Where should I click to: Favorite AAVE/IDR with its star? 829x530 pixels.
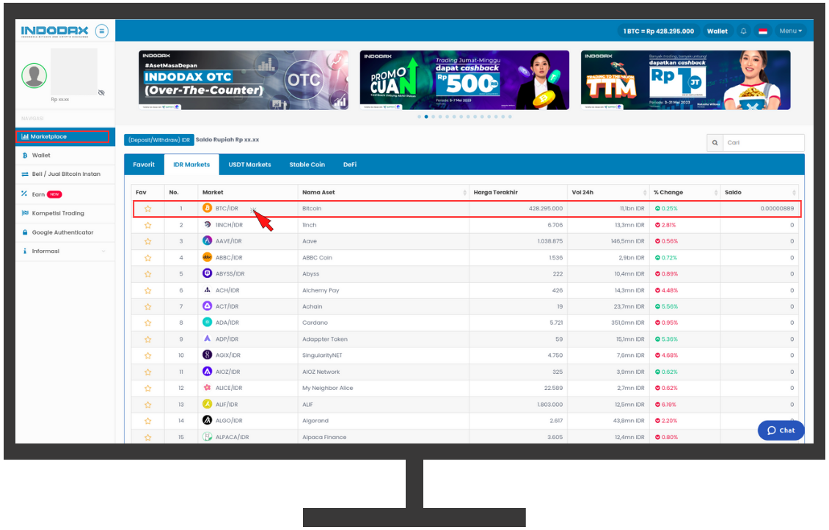(x=148, y=241)
